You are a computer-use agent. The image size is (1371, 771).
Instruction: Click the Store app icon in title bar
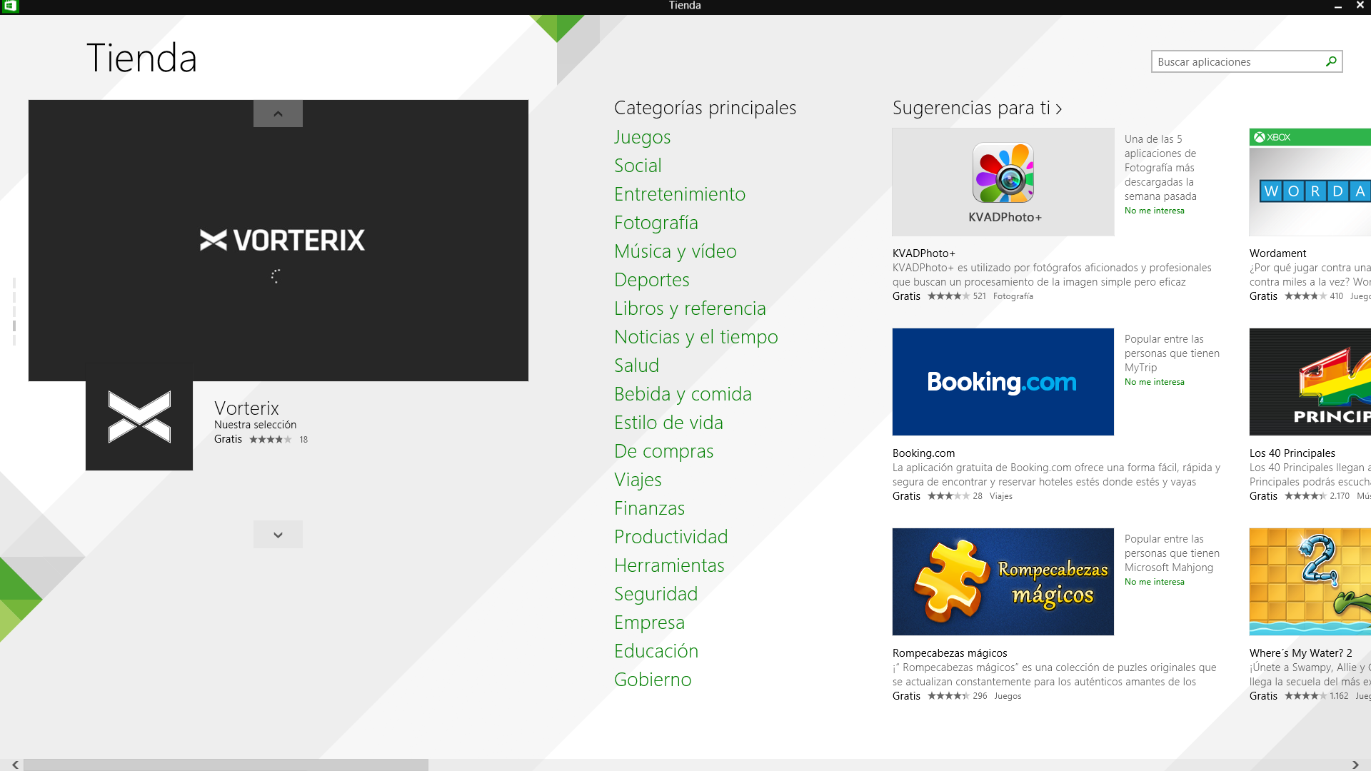point(10,6)
